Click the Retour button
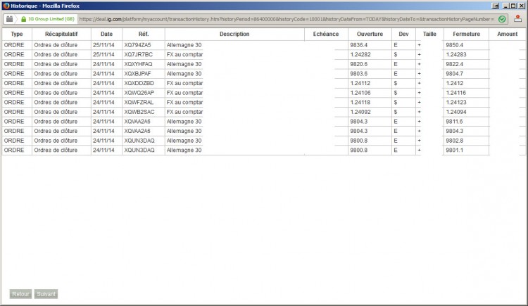The image size is (528, 306). [20, 294]
